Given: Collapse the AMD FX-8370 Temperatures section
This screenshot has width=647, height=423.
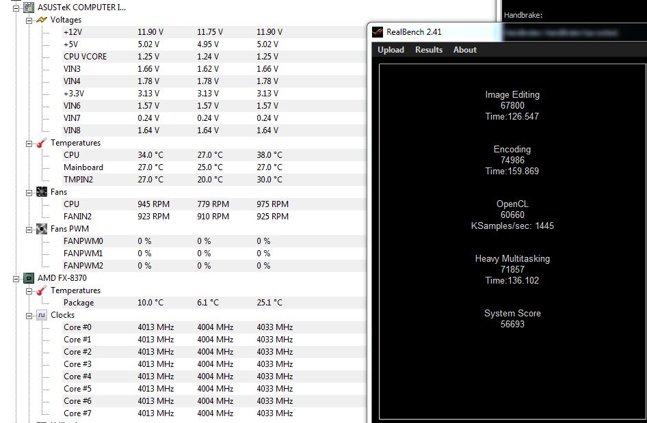Looking at the screenshot, I should point(29,291).
